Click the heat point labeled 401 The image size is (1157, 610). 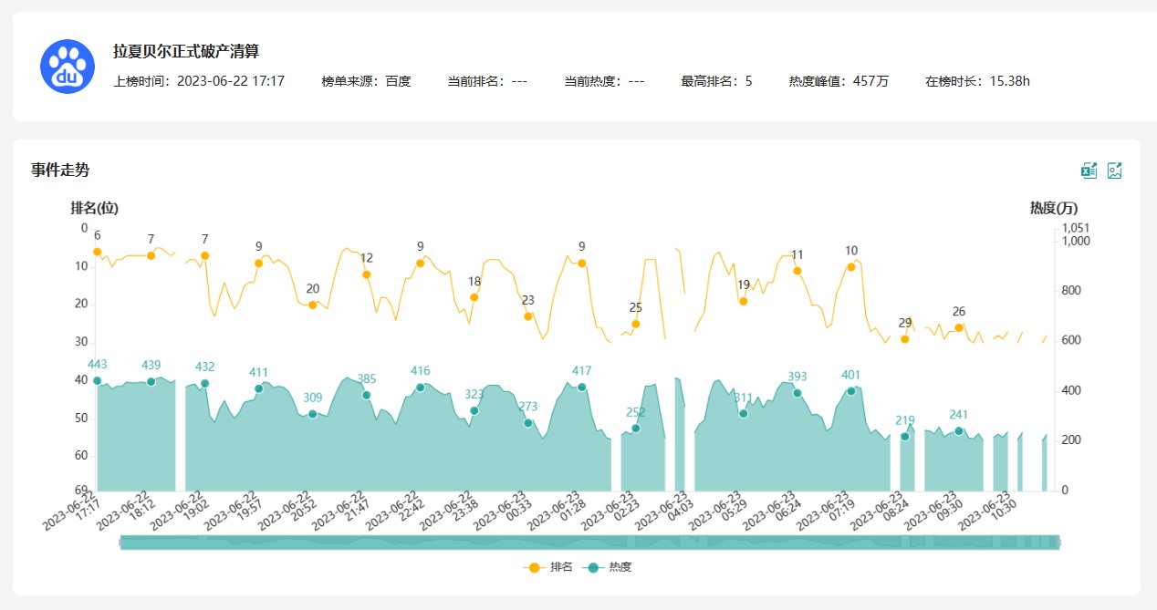pyautogui.click(x=850, y=391)
